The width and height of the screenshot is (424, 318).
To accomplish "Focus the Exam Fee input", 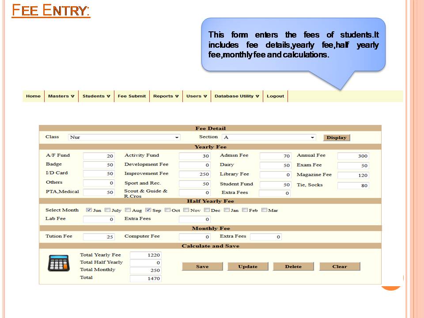I will coord(353,166).
